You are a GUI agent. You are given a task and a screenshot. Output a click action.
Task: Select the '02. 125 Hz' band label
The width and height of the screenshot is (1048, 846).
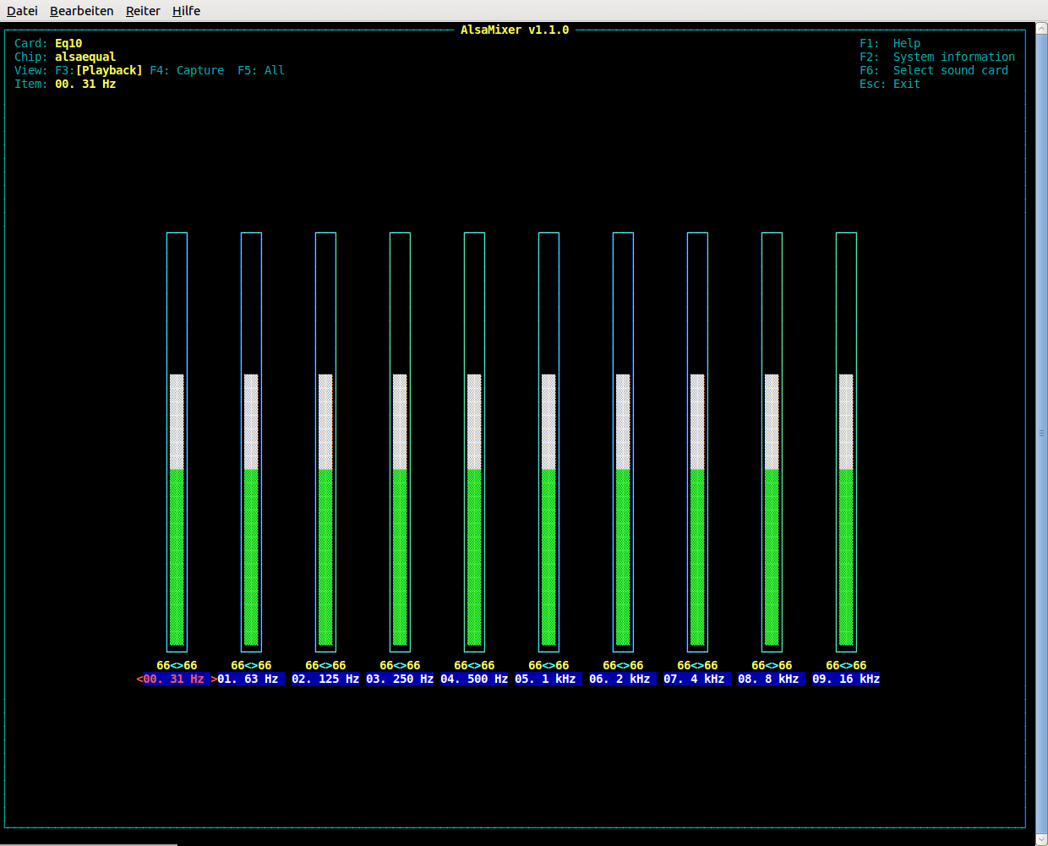(325, 679)
